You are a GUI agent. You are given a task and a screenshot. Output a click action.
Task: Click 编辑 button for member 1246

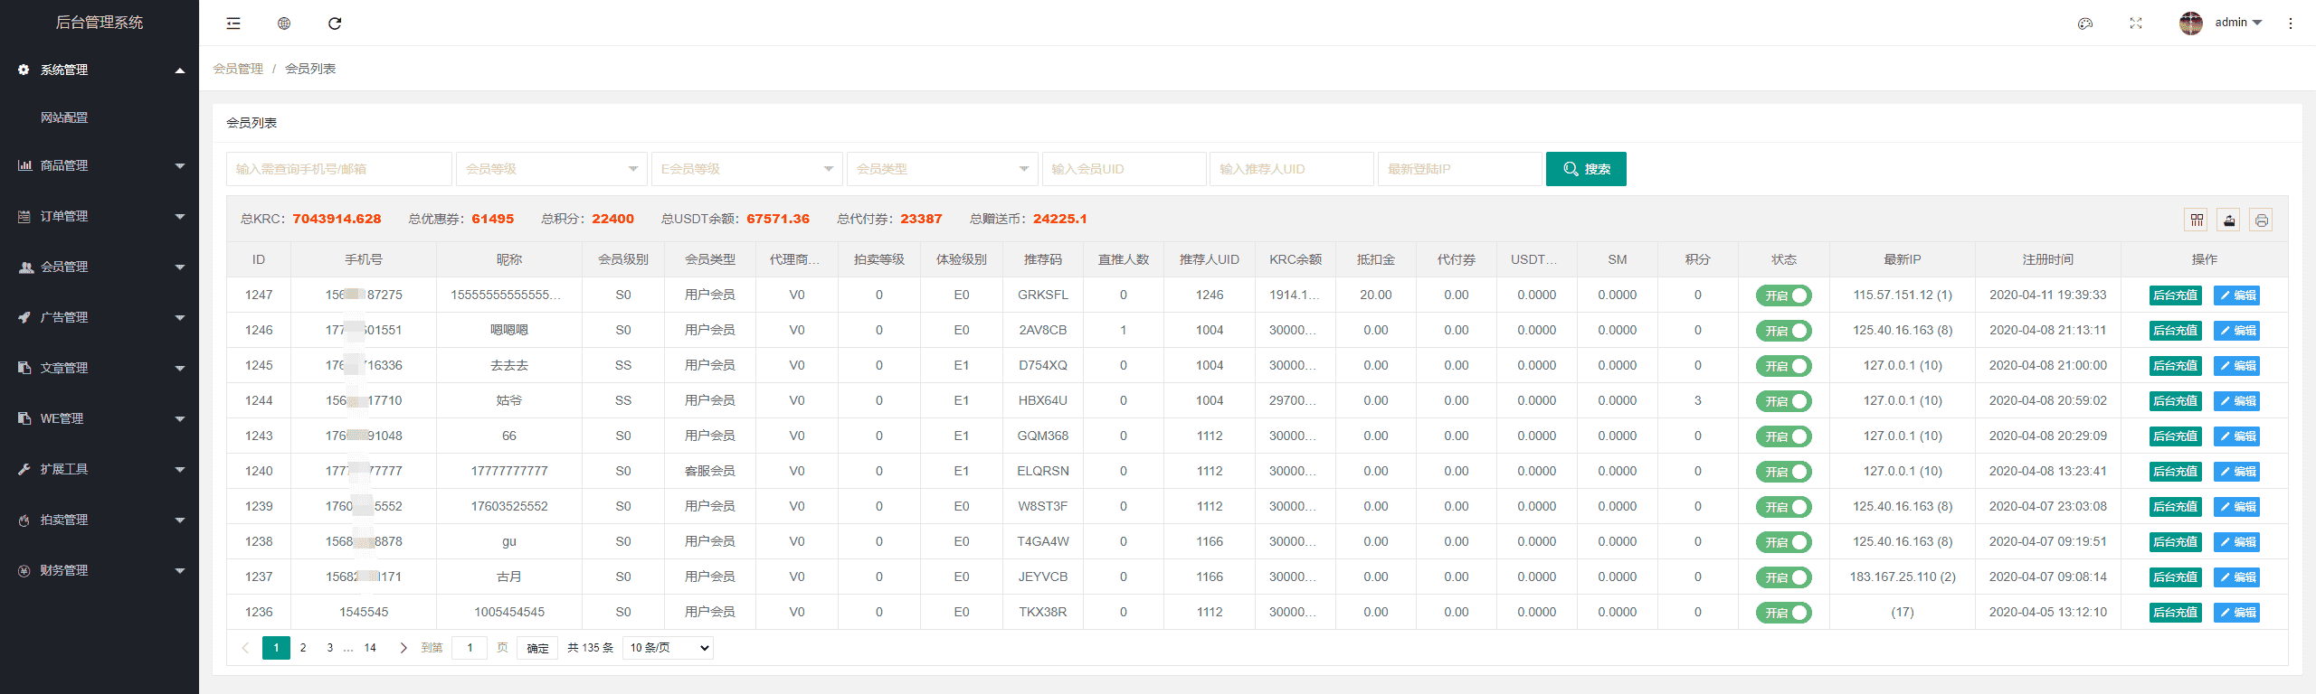coord(2236,331)
